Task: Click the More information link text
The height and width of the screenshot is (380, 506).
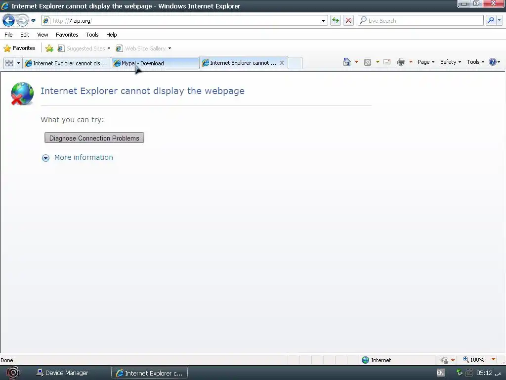Action: 84,157
